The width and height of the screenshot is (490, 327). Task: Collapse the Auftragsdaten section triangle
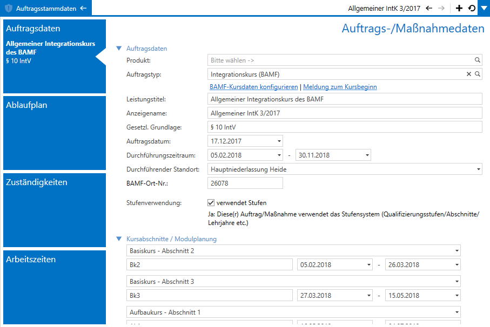[119, 49]
